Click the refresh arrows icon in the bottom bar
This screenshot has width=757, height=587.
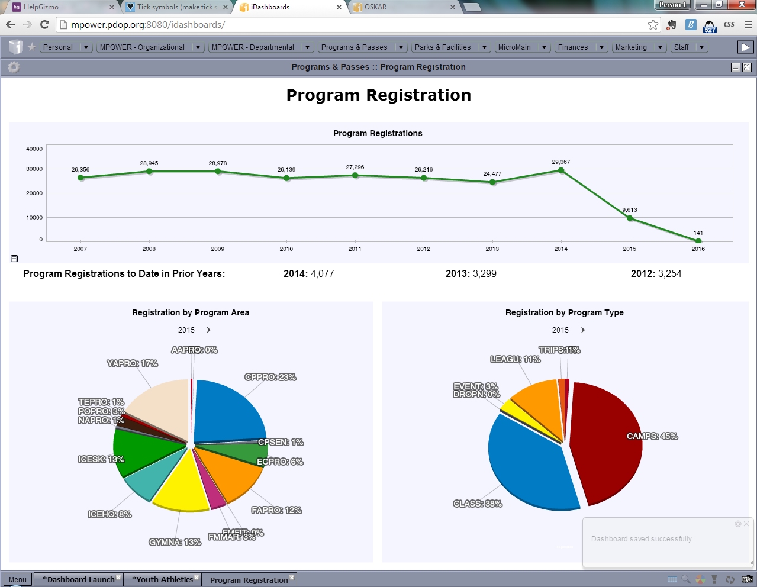(730, 580)
